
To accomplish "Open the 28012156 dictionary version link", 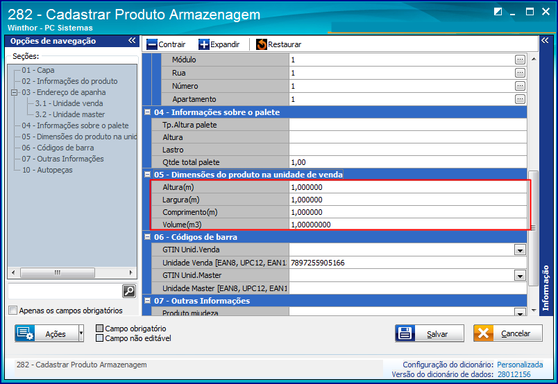I will (x=514, y=374).
